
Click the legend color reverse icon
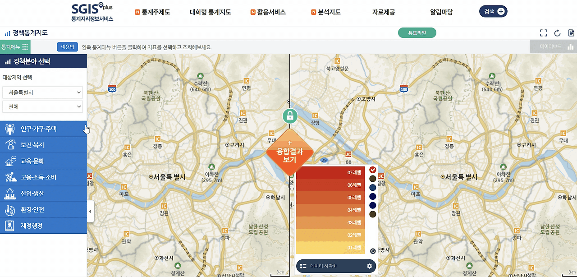[x=373, y=251]
